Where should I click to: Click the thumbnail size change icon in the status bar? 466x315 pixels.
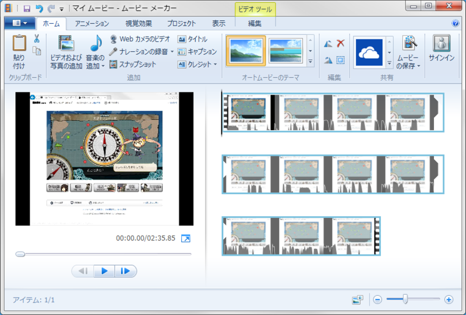[357, 300]
